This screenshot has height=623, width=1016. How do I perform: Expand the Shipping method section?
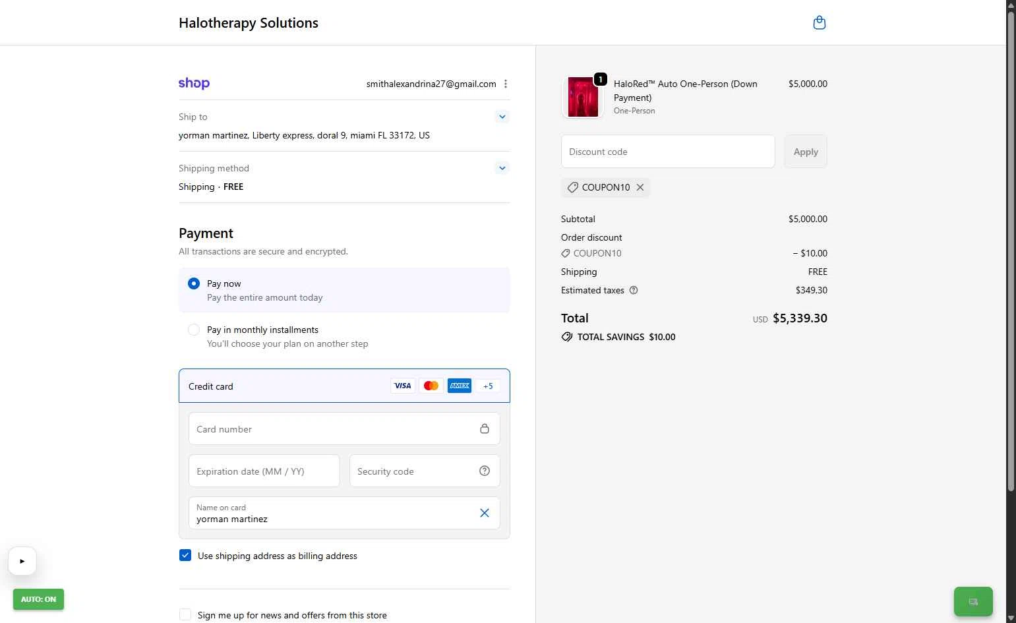coord(502,168)
